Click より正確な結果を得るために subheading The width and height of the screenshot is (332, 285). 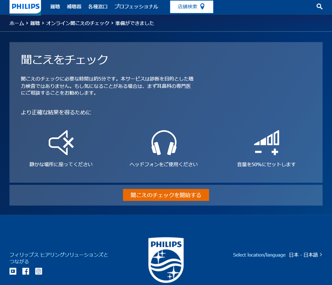coord(56,112)
